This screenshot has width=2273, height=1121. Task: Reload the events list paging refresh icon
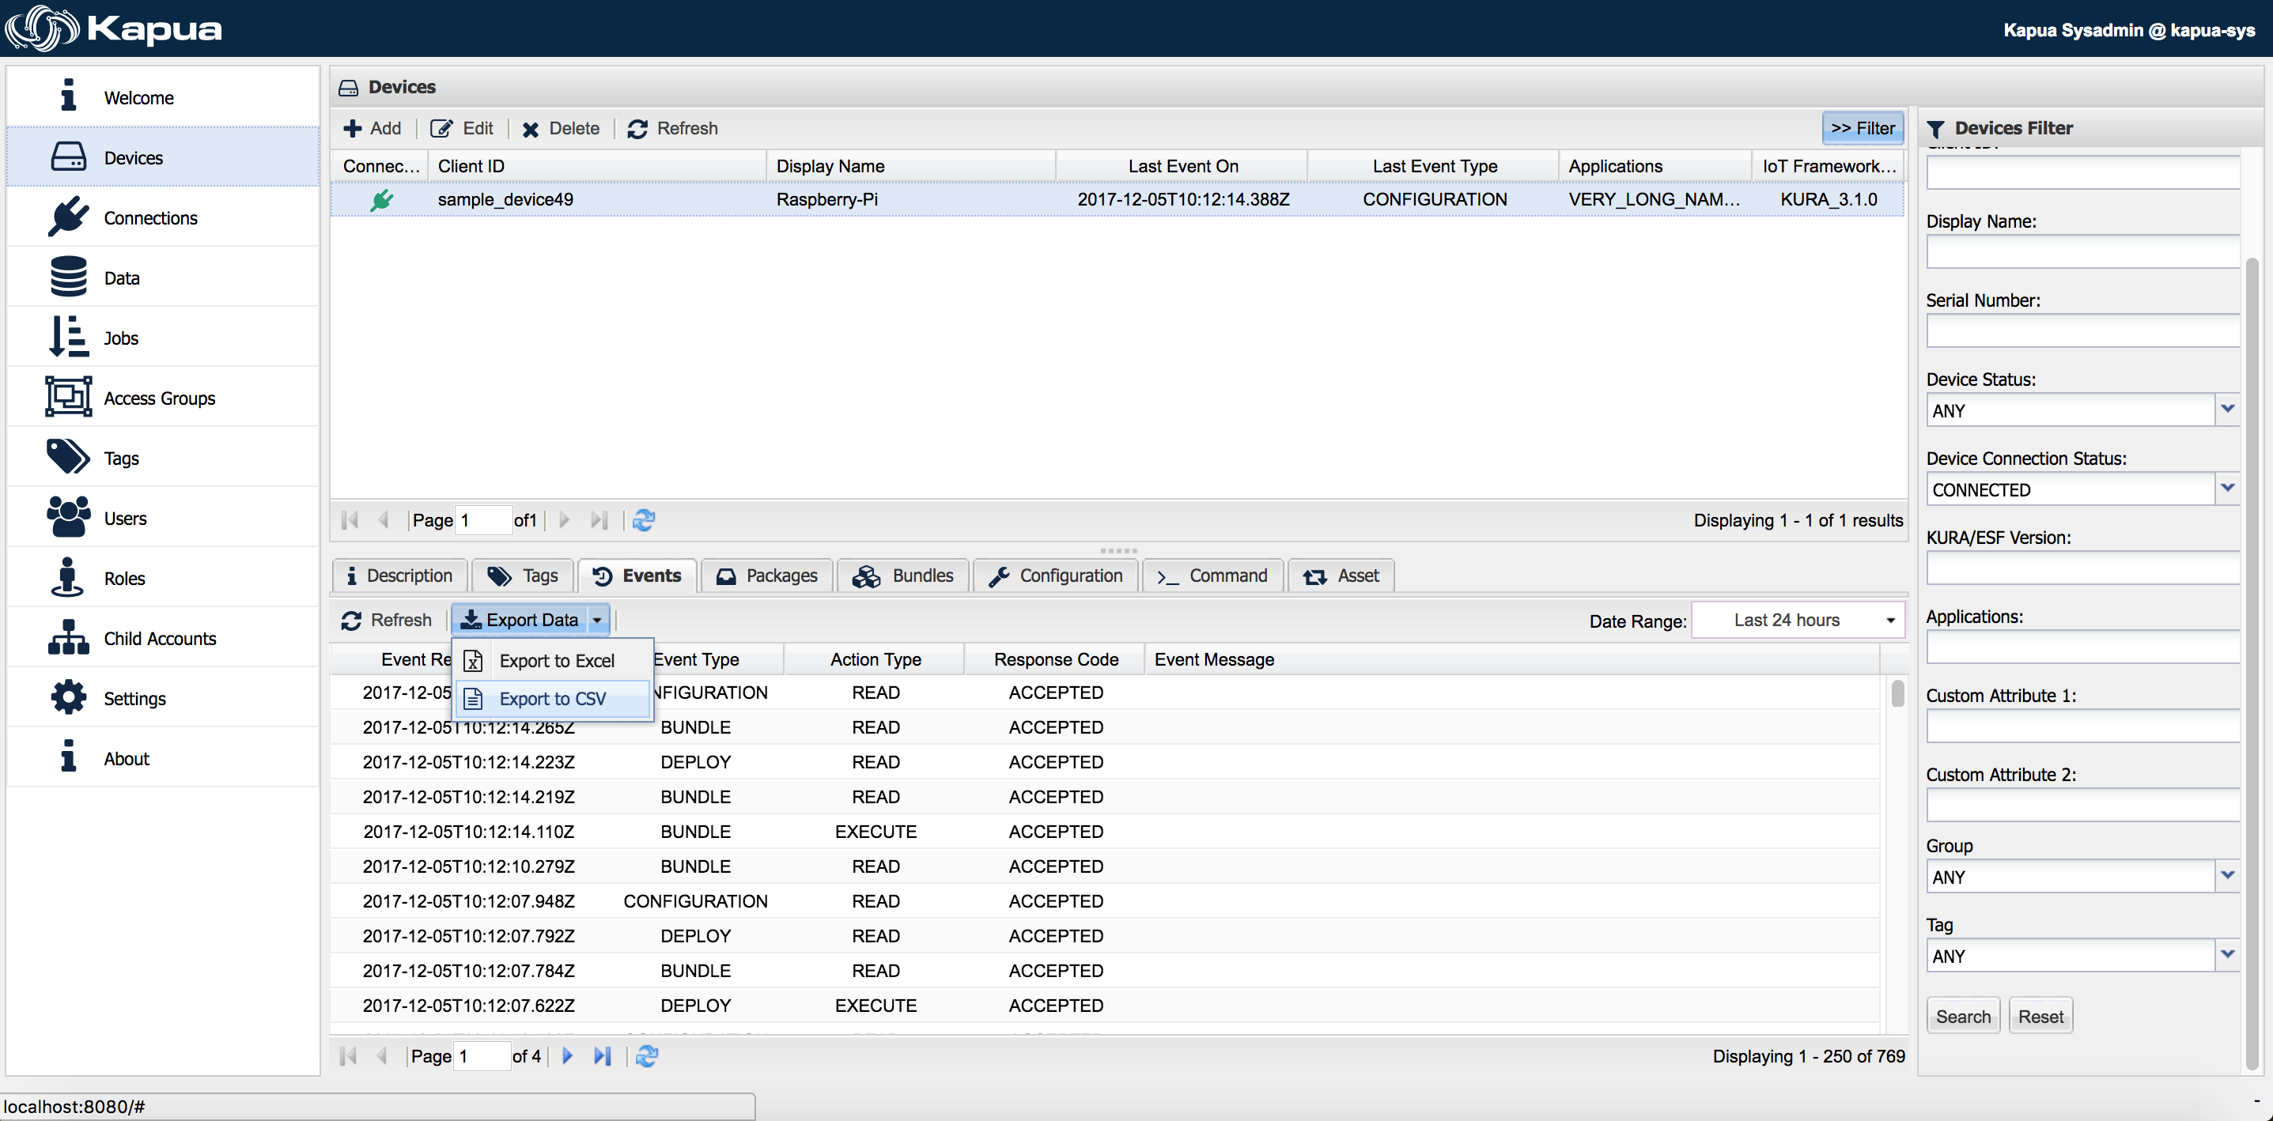(647, 1055)
